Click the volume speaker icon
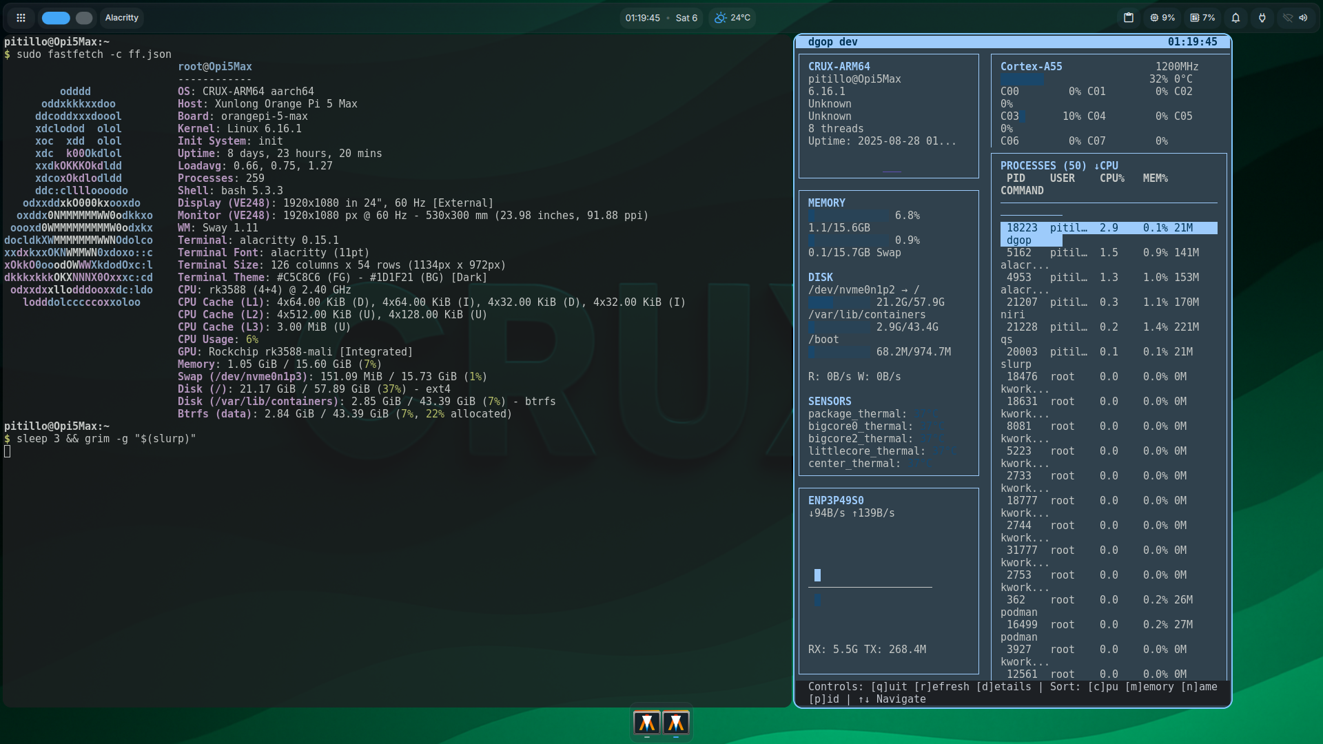The height and width of the screenshot is (744, 1323). pyautogui.click(x=1304, y=18)
